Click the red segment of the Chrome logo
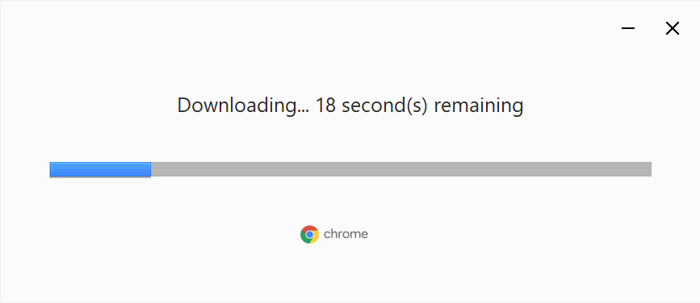The width and height of the screenshot is (700, 303). click(310, 228)
